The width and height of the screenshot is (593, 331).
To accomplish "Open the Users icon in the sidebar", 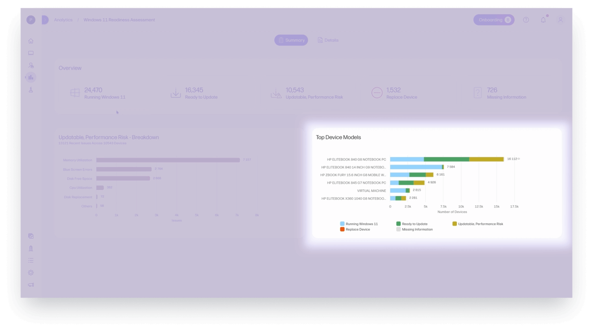I will 31,65.
